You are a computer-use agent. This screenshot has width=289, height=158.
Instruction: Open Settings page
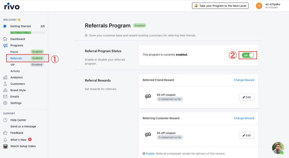click(x=16, y=103)
